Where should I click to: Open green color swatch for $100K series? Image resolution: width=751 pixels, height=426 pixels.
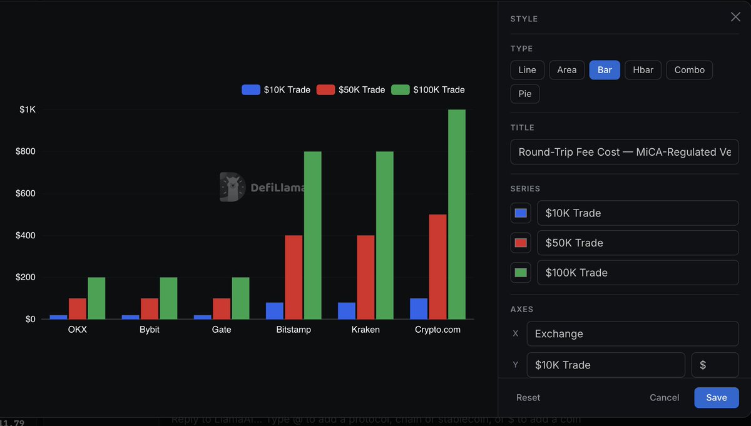[x=521, y=273]
